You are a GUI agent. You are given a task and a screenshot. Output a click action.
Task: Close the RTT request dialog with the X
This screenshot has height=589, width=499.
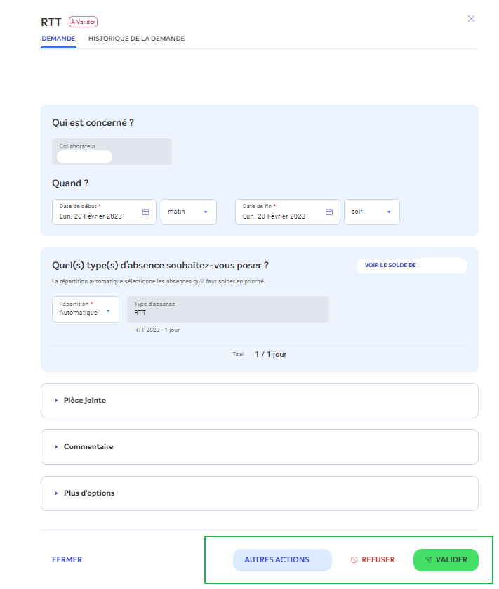point(471,18)
